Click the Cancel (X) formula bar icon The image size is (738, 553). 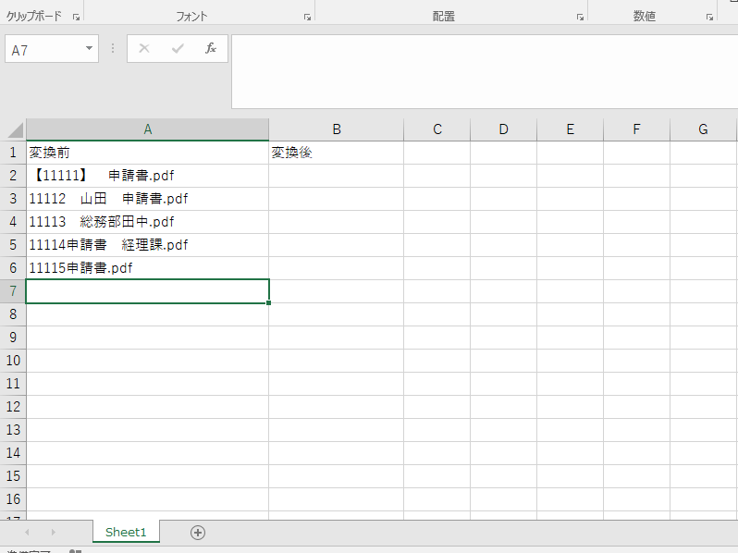(144, 48)
